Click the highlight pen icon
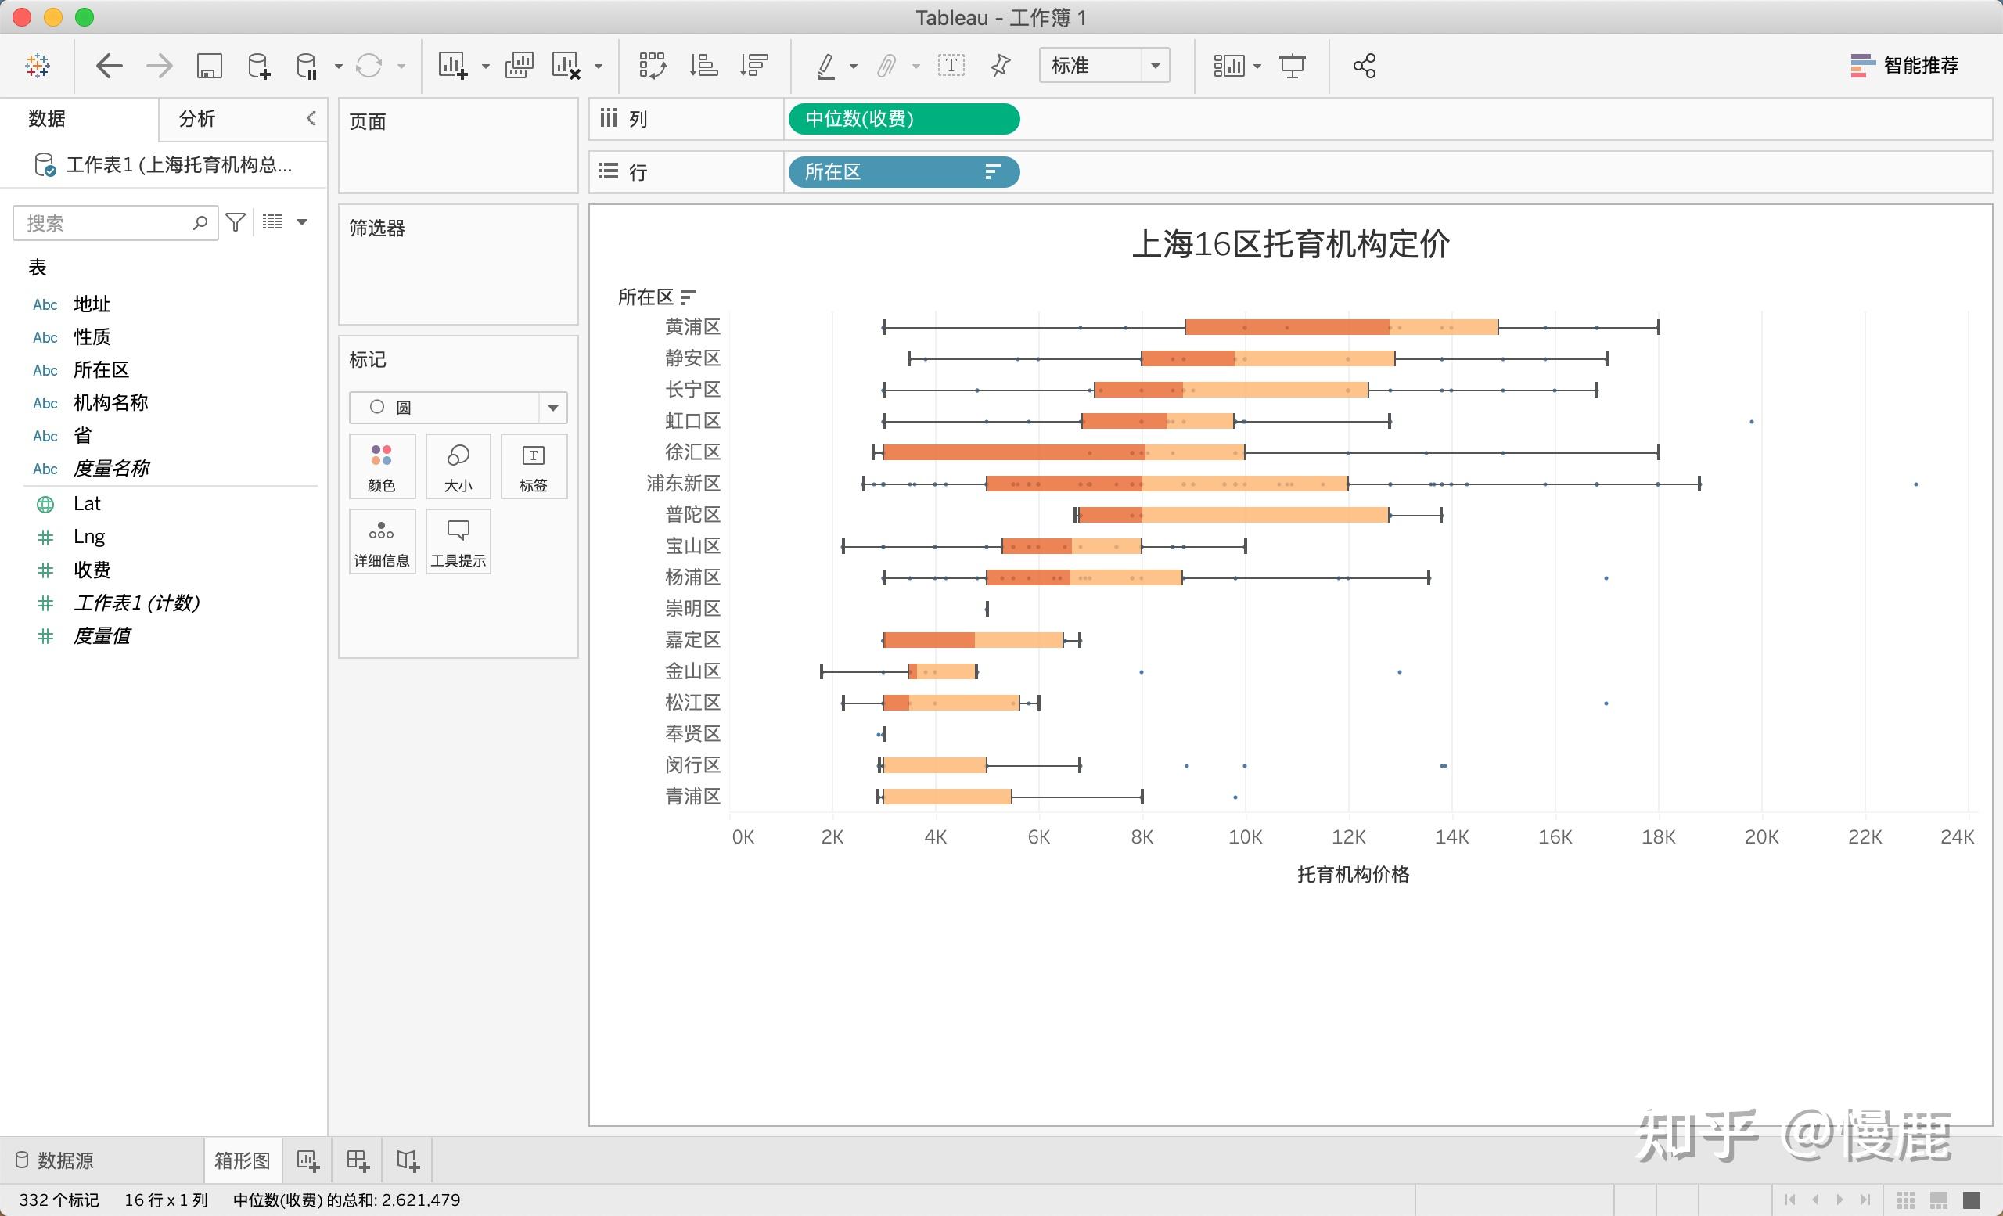 pos(826,65)
